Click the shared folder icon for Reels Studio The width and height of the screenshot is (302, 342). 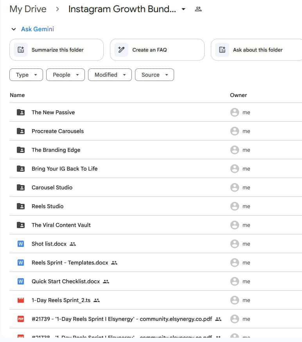click(21, 206)
